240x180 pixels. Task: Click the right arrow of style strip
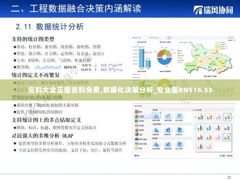[x=233, y=117]
